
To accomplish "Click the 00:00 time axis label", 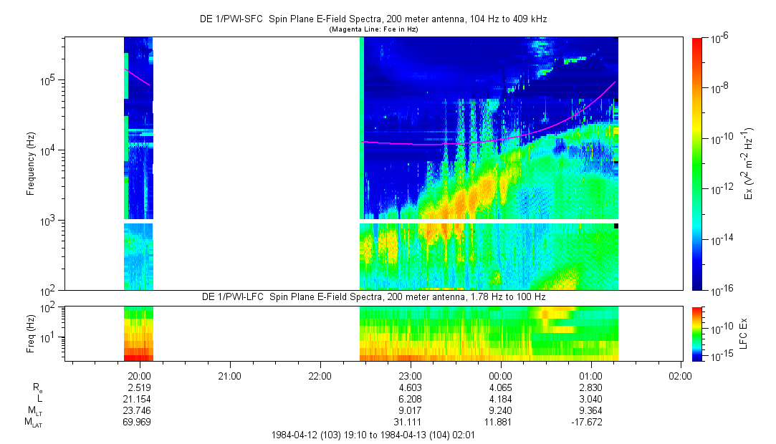I will 499,375.
